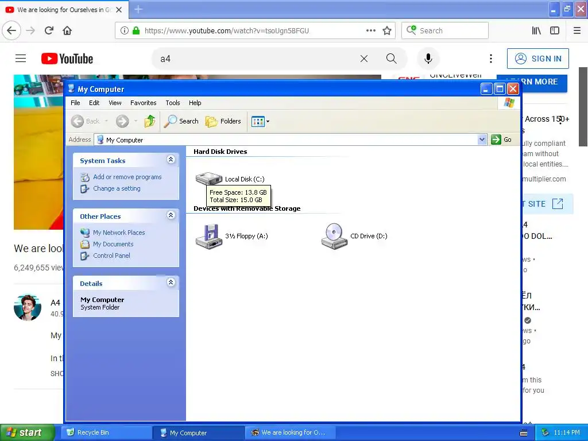This screenshot has height=441, width=588.
Task: Click Change a setting link
Action: coord(117,188)
